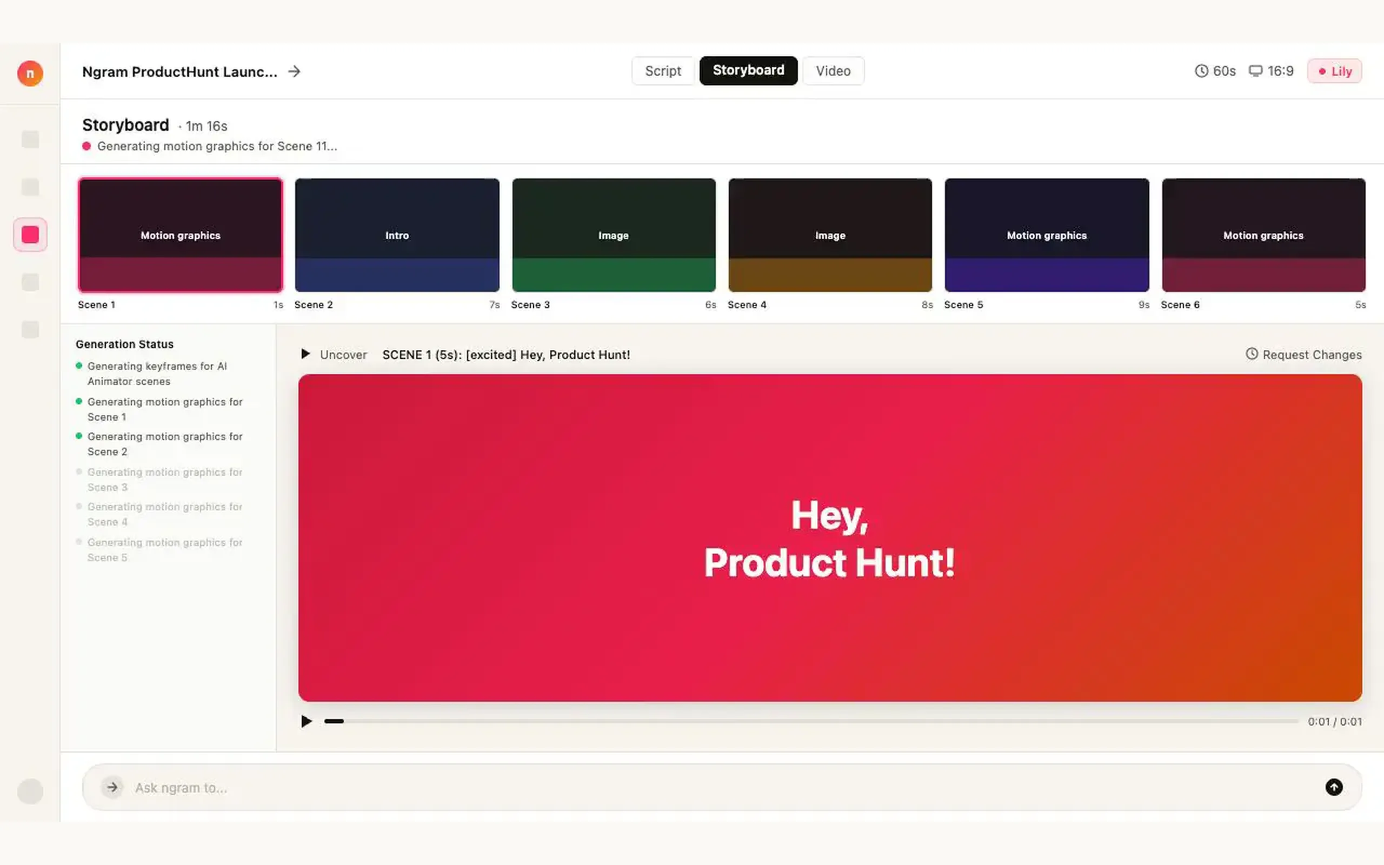Screen dimensions: 1384x865
Task: Click the Scene 4 caption under the thumbnail
Action: coord(747,305)
